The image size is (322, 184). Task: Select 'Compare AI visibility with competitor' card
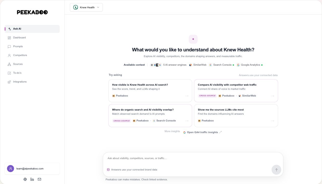click(236, 91)
